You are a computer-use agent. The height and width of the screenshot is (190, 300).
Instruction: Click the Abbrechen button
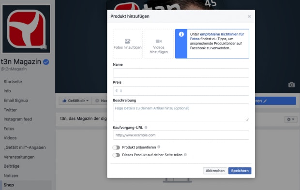[215, 171]
